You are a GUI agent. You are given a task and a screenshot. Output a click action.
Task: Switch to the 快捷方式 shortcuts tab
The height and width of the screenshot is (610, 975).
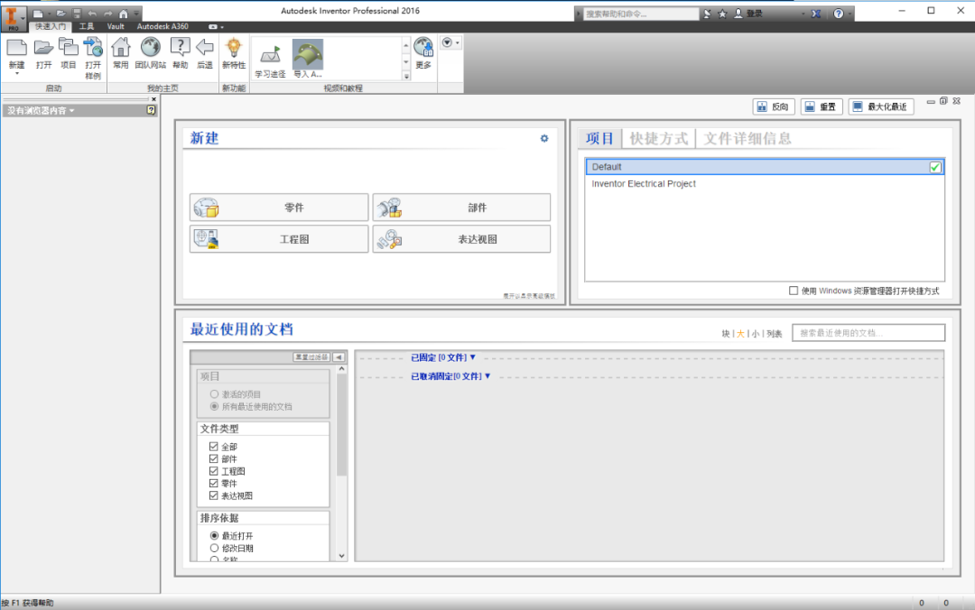click(x=658, y=139)
